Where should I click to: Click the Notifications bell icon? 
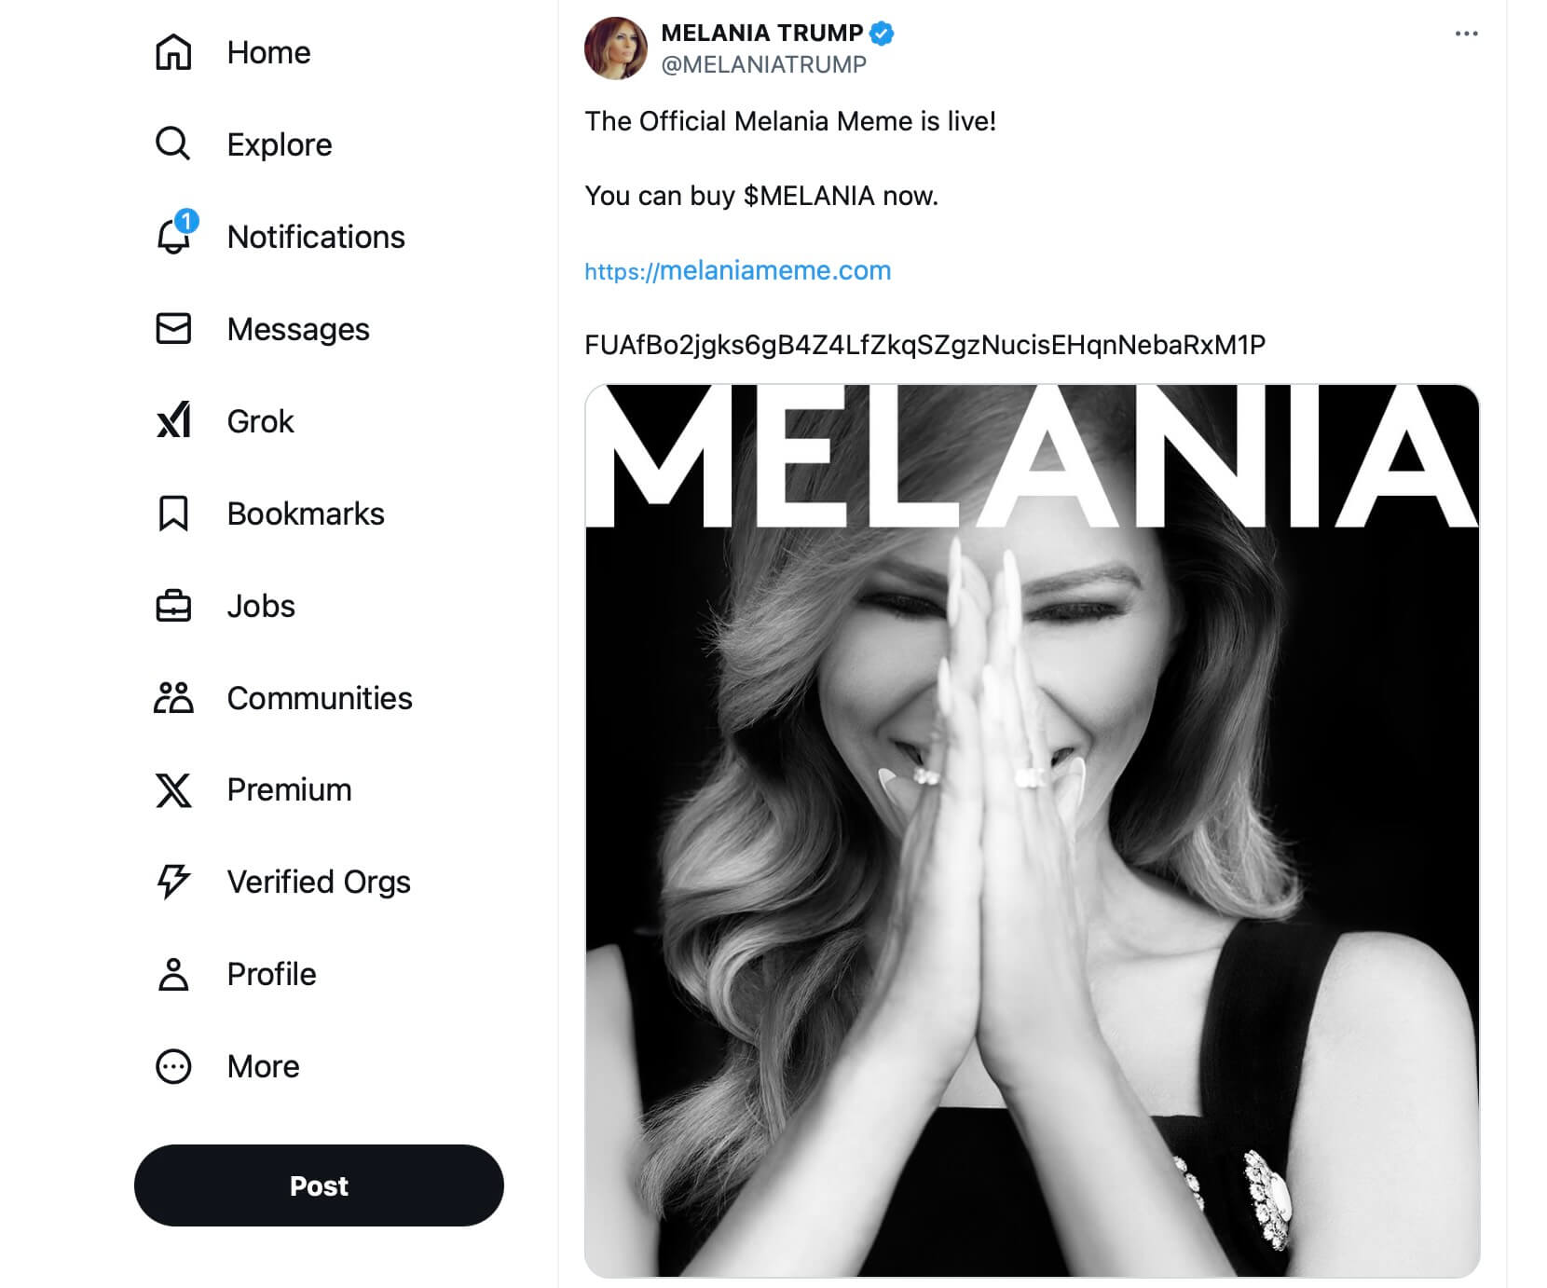(x=173, y=237)
